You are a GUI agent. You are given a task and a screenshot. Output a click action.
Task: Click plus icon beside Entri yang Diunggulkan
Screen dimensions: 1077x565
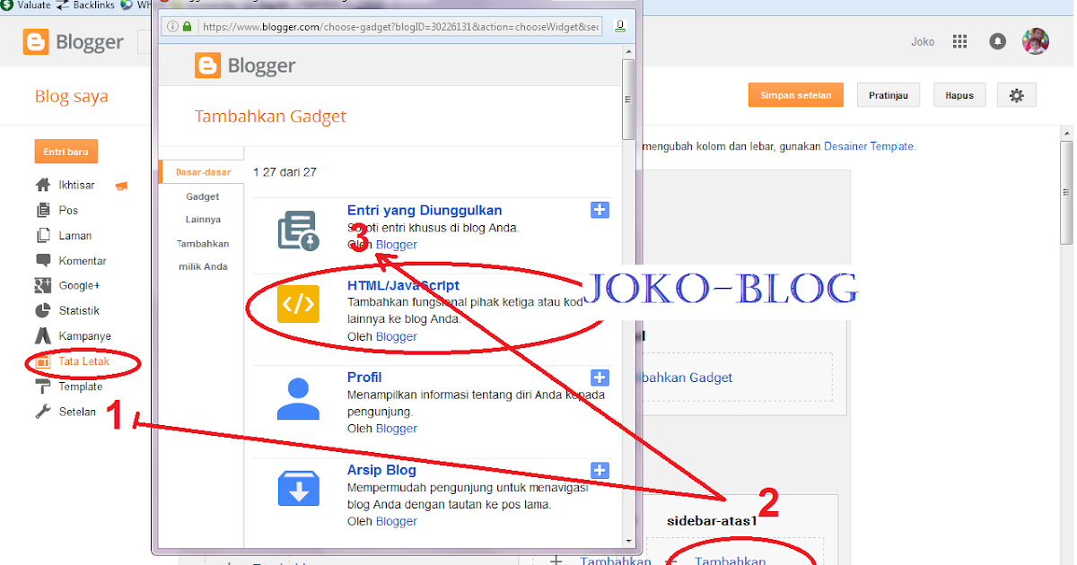(600, 210)
